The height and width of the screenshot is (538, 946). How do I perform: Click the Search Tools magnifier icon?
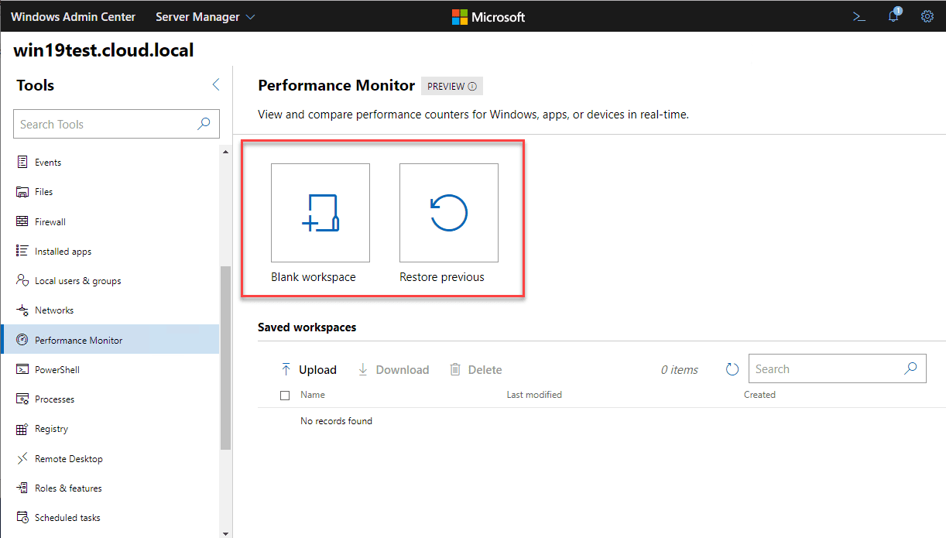pos(204,124)
